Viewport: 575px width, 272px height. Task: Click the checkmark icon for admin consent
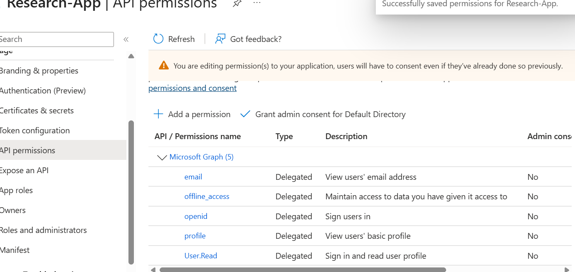click(245, 114)
